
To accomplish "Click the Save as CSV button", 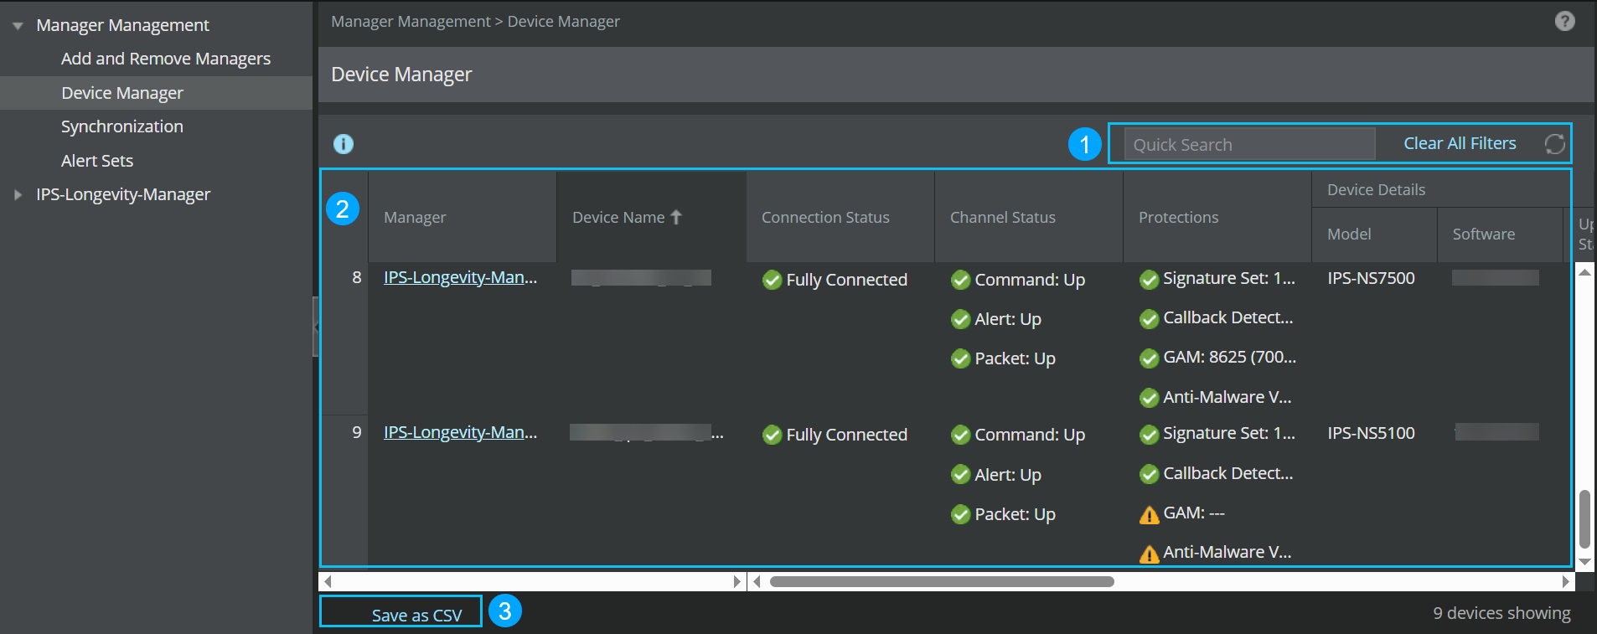I will click(416, 616).
